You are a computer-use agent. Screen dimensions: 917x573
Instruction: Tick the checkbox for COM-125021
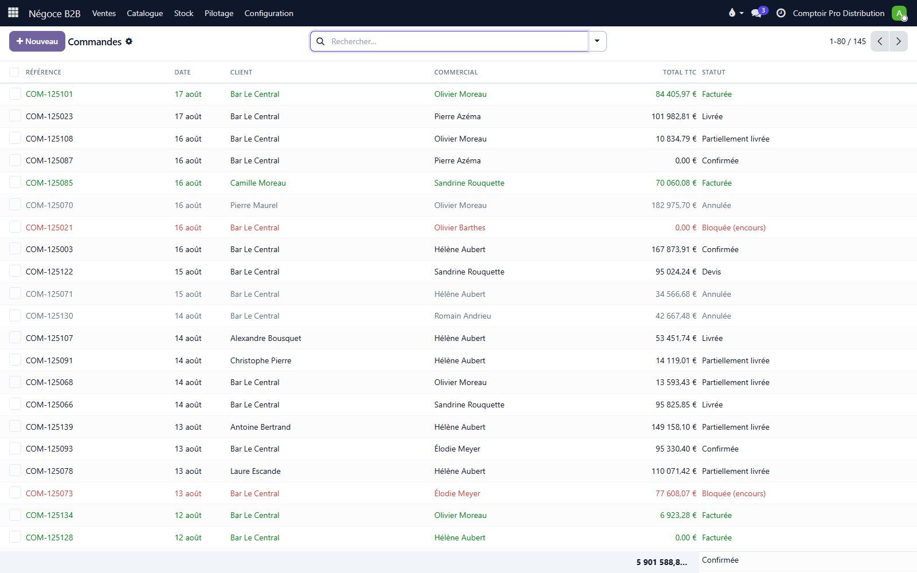click(15, 227)
